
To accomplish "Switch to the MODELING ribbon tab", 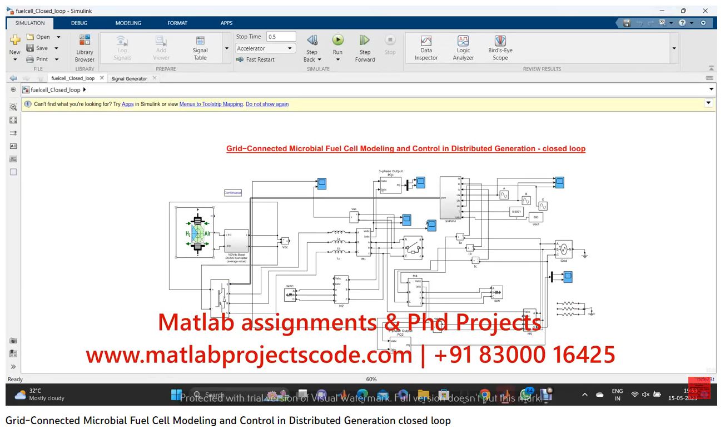I will 128,23.
